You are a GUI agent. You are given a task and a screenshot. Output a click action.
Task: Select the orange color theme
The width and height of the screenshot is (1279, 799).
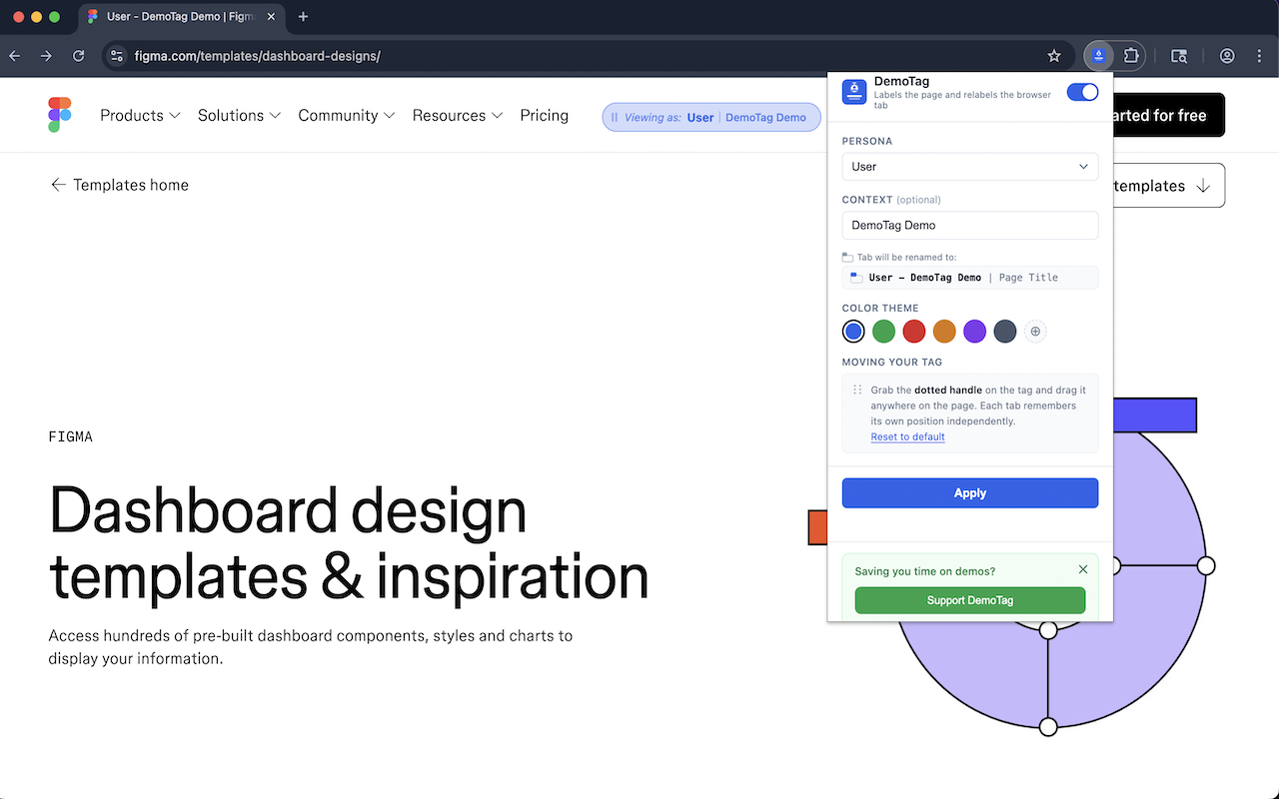click(x=944, y=332)
